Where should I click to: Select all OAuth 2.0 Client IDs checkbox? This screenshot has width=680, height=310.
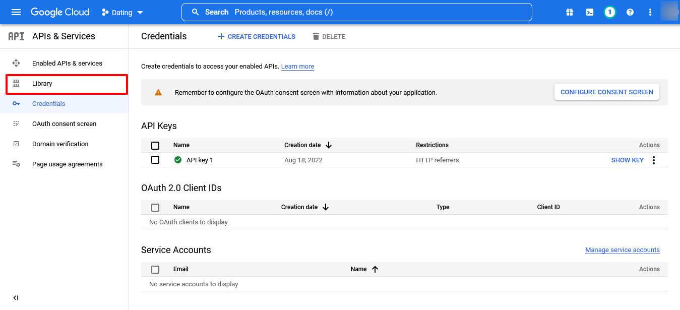(155, 207)
